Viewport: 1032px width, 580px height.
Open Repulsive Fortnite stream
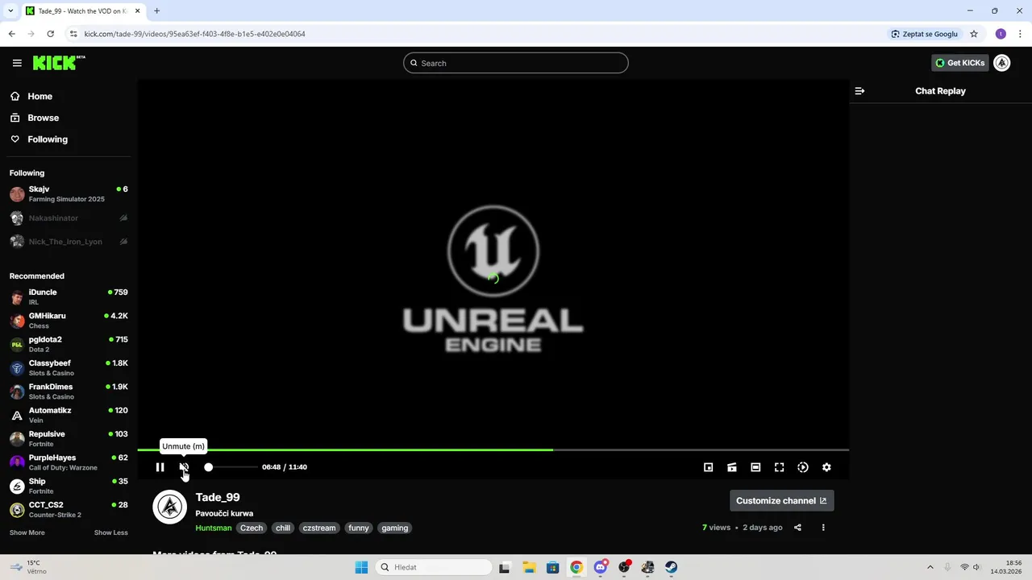(x=69, y=439)
